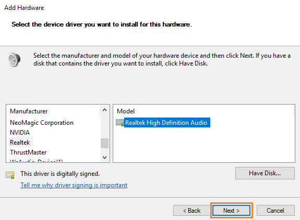Select NeoMagic Corporation manufacturer
The height and width of the screenshot is (220, 300).
pos(42,123)
